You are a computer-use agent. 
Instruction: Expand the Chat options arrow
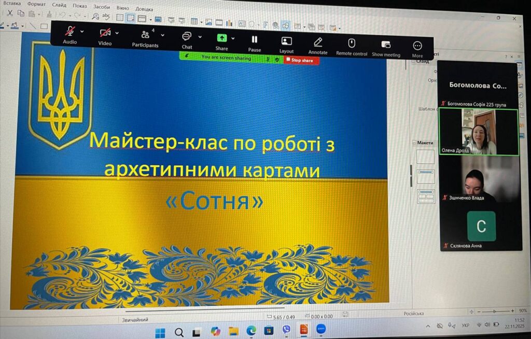200,37
